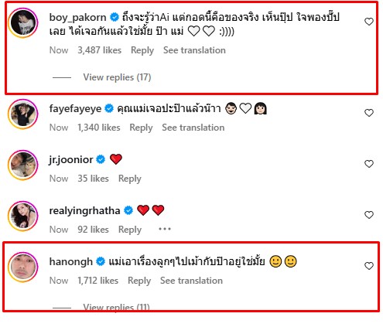Open the three-dot menu on realyingrhatha's comment

[165, 229]
